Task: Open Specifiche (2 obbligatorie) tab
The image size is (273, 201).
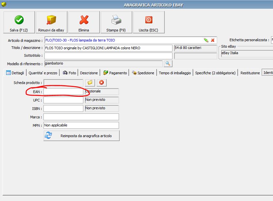Action: [215, 73]
